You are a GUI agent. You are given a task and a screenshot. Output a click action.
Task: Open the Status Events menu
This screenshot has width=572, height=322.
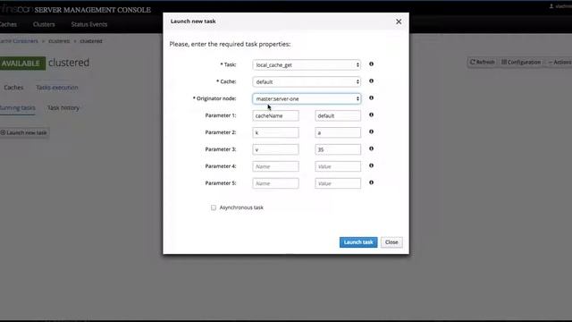[89, 24]
